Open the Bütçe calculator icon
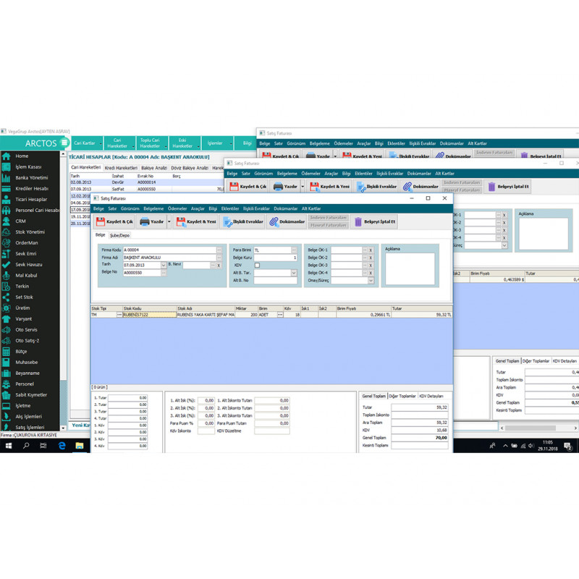This screenshot has width=579, height=579. 7,351
